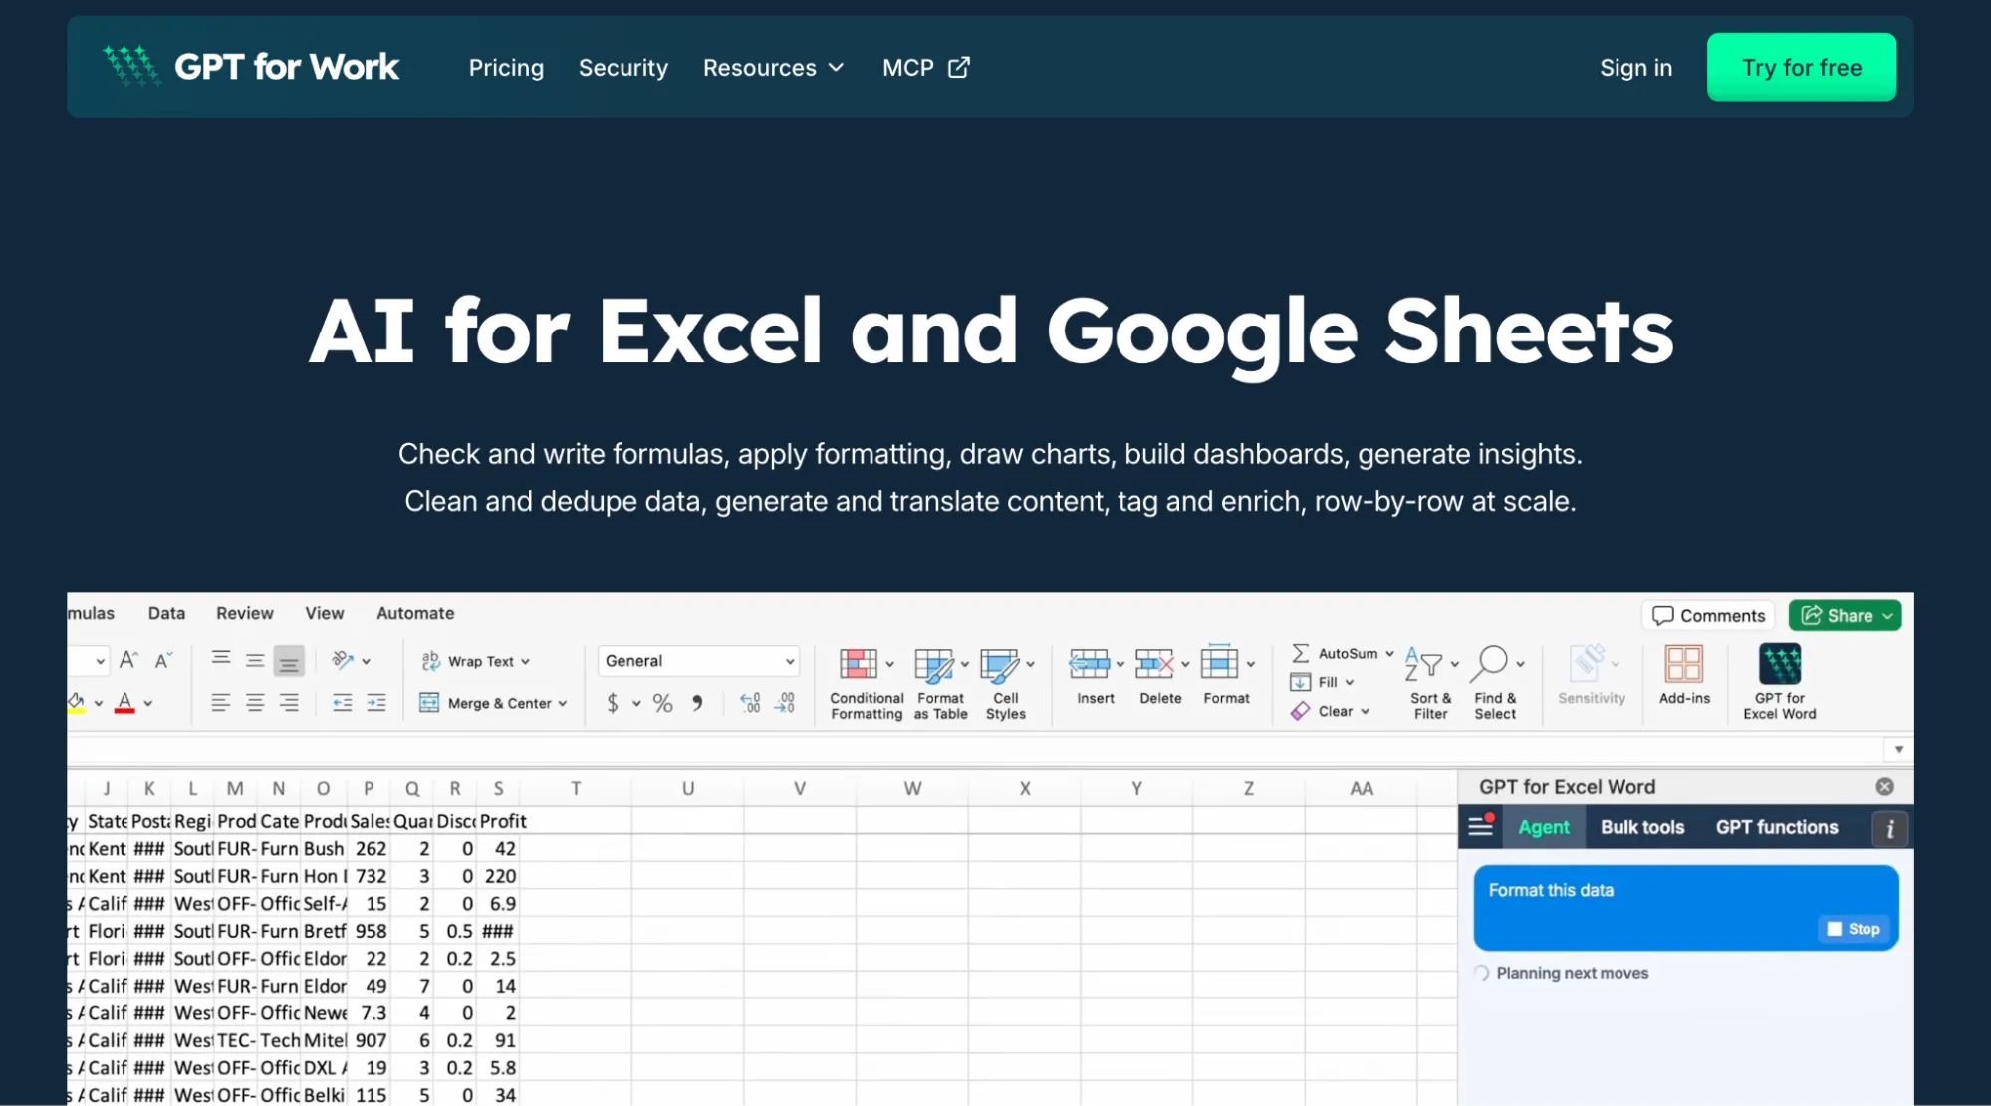This screenshot has height=1106, width=1991.
Task: Open the Automate ribbon tab
Action: 415,613
